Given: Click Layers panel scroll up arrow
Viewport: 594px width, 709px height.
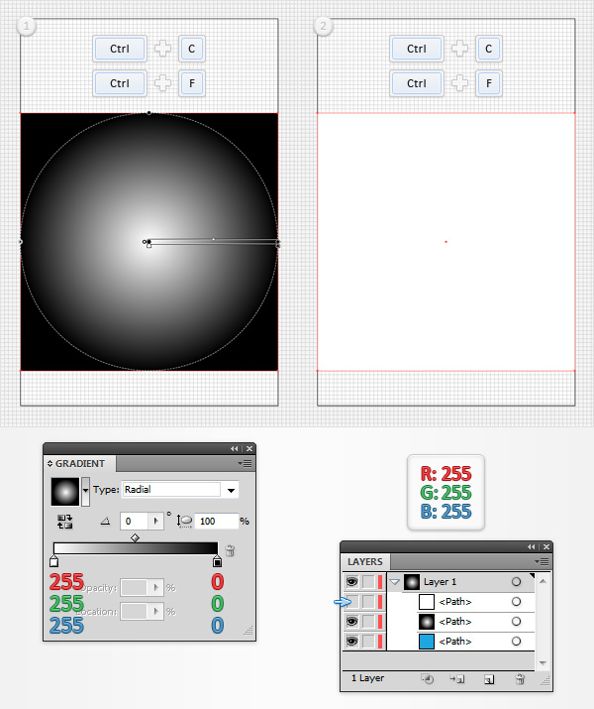Looking at the screenshot, I should pyautogui.click(x=543, y=581).
